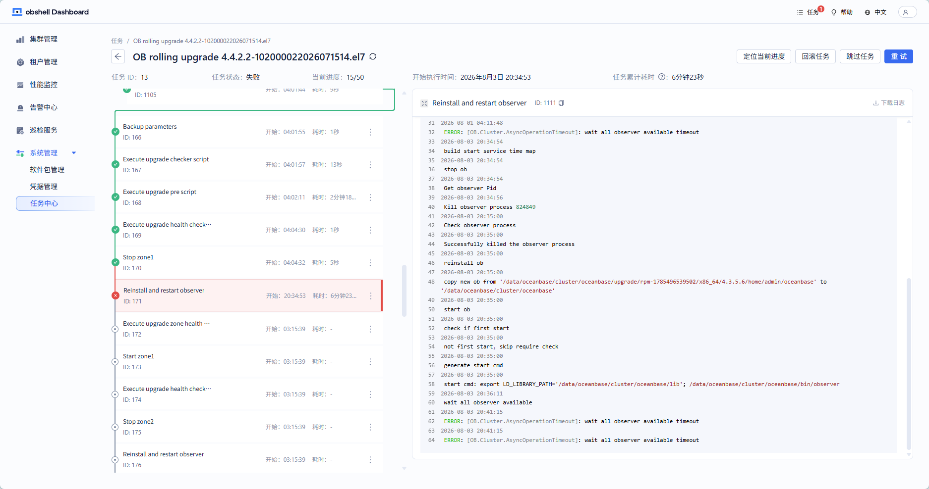Click the red failed status icon for ID 171
This screenshot has width=929, height=489.
116,295
